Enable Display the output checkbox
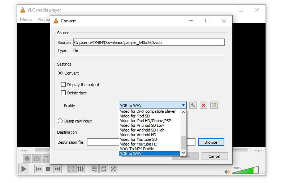Viewport: 289px width, 183px height. (x=64, y=85)
